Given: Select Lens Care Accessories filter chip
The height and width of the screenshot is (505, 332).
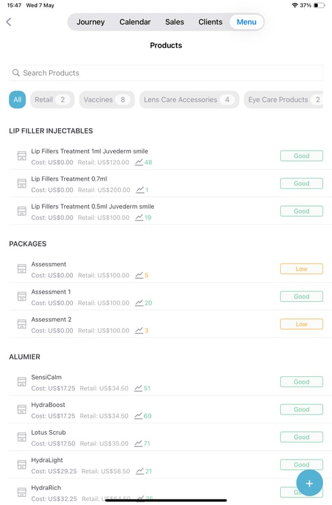Looking at the screenshot, I should [x=189, y=100].
